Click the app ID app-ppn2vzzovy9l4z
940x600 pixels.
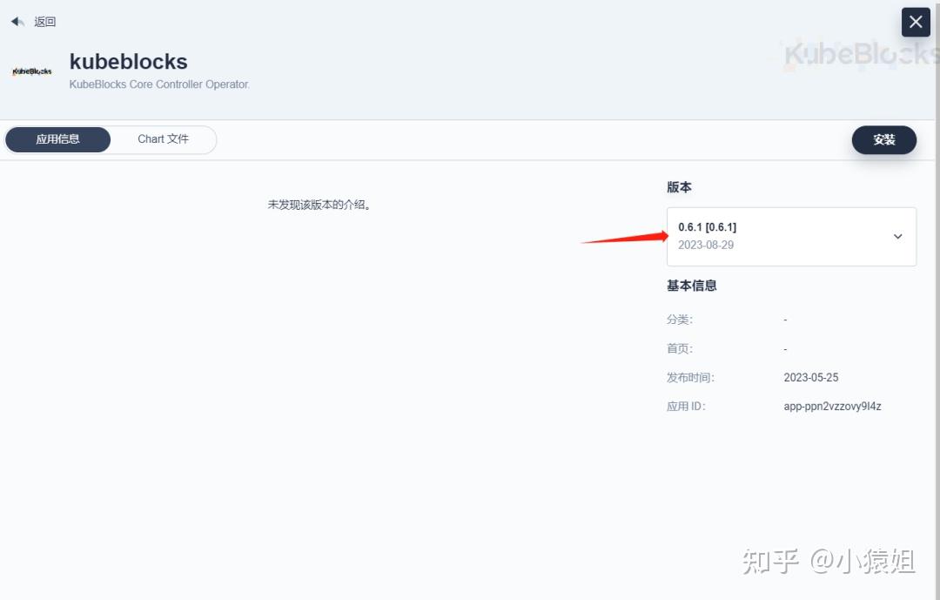point(832,406)
